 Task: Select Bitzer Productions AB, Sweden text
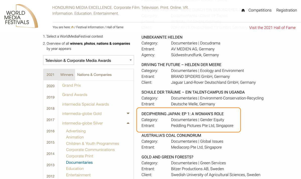197,169
